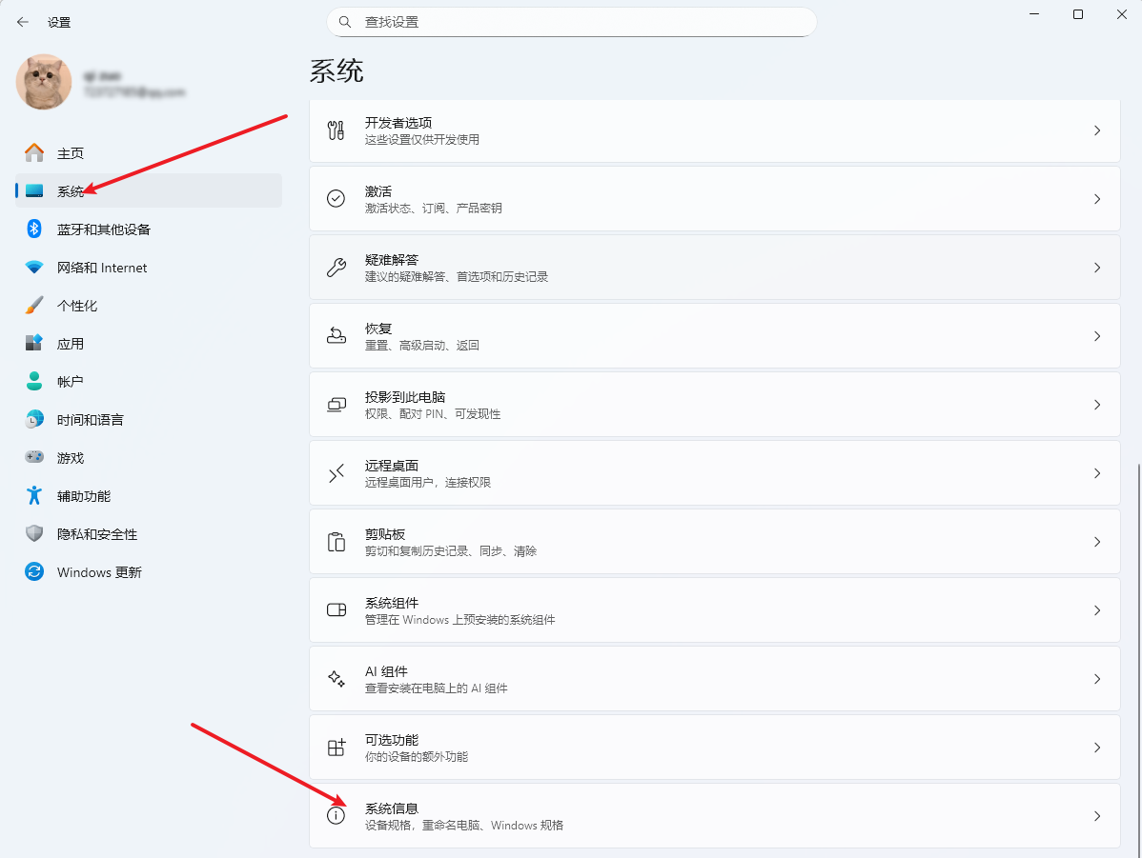Click the AI components sparkle icon
This screenshot has width=1142, height=858.
336,679
